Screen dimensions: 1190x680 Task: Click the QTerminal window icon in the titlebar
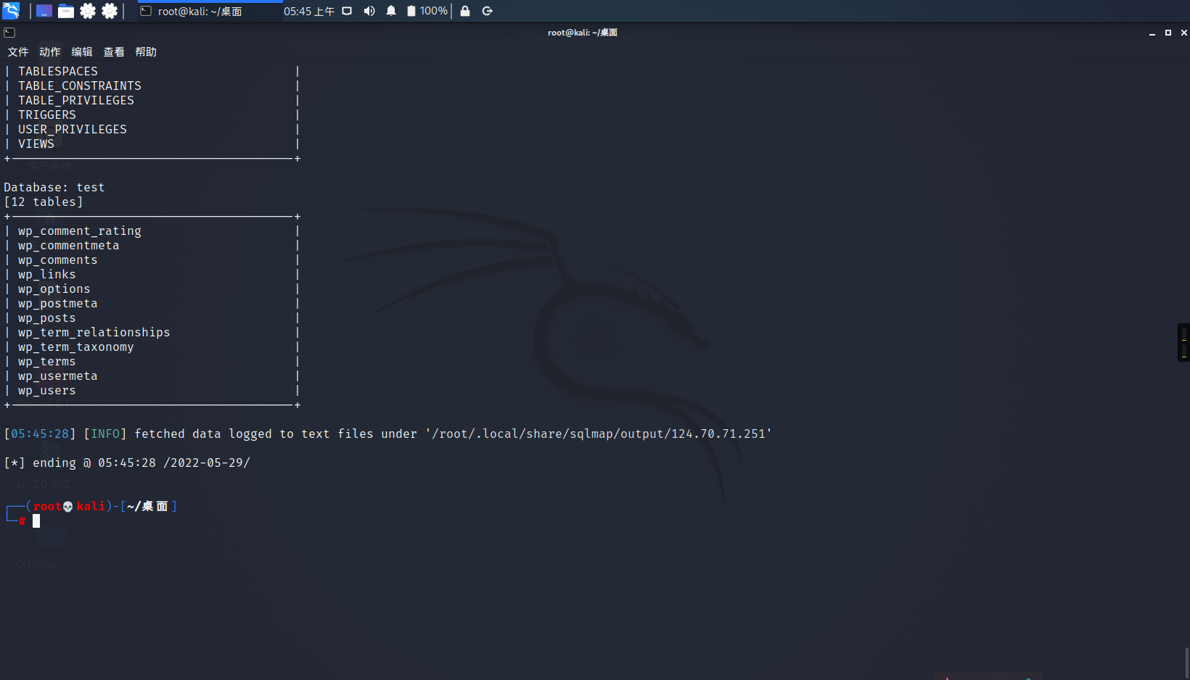pos(9,33)
